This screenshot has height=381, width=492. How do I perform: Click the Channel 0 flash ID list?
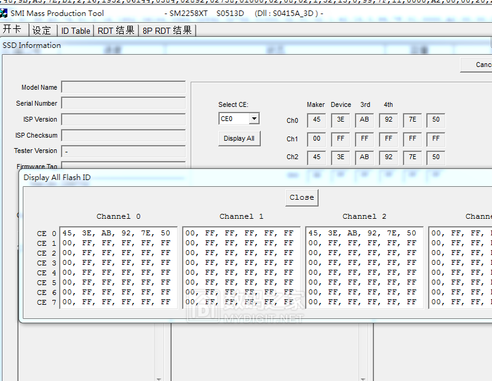[118, 267]
